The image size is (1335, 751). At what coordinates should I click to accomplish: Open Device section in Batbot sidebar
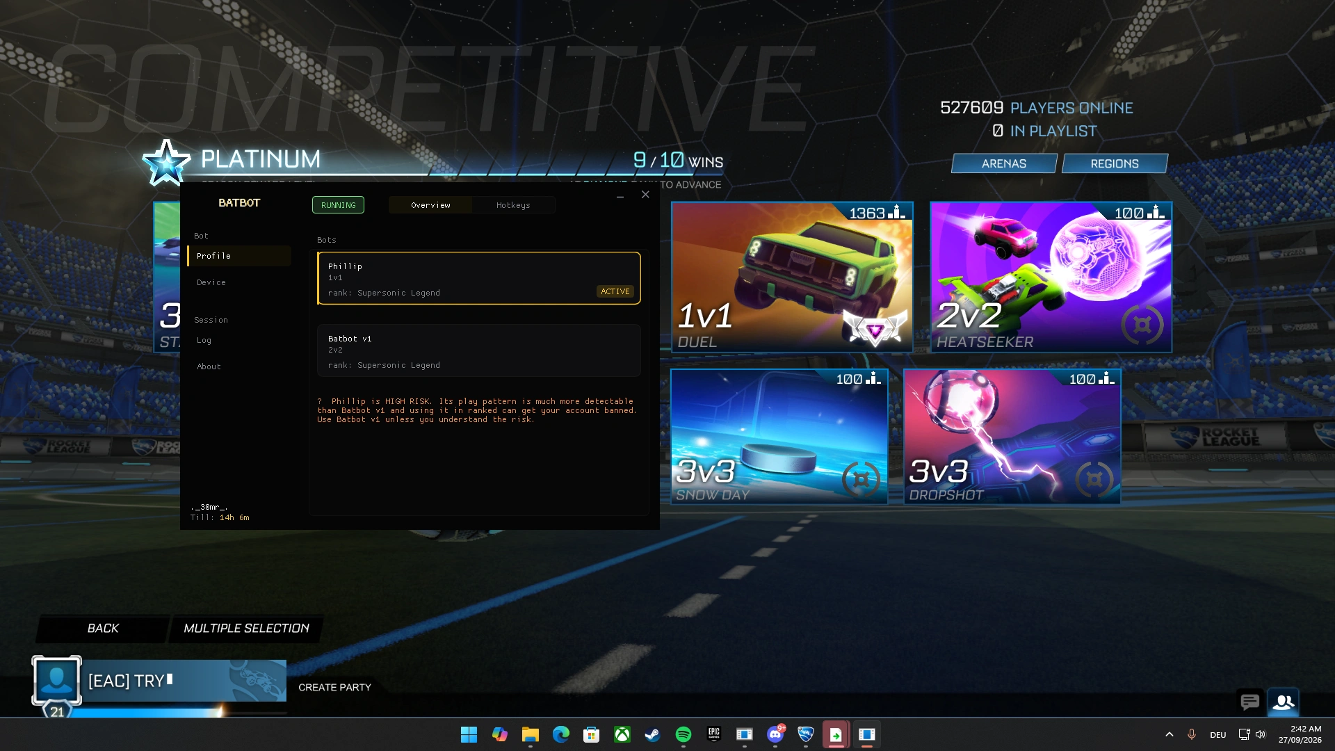tap(239, 282)
